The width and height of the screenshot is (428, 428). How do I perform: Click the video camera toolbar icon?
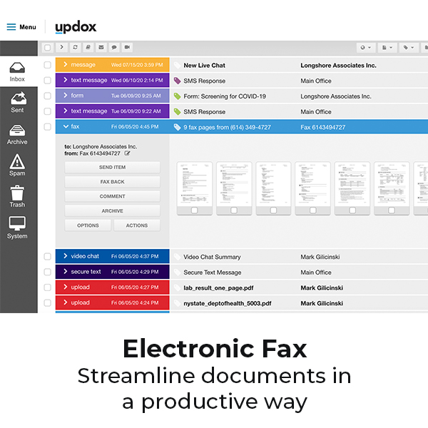pos(127,48)
